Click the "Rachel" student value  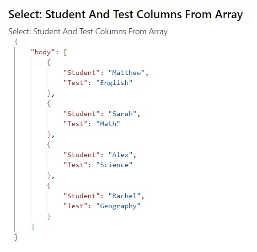point(124,196)
